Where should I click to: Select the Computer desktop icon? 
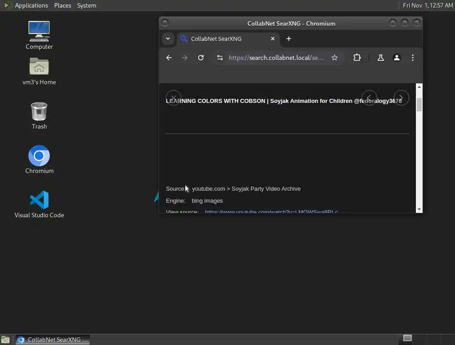click(39, 35)
